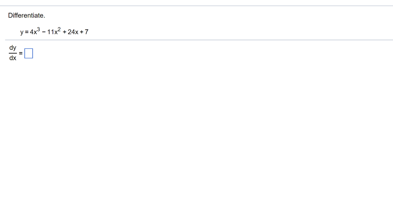Click the y variable starting the equation
Image resolution: width=393 pixels, height=221 pixels.
[22, 33]
